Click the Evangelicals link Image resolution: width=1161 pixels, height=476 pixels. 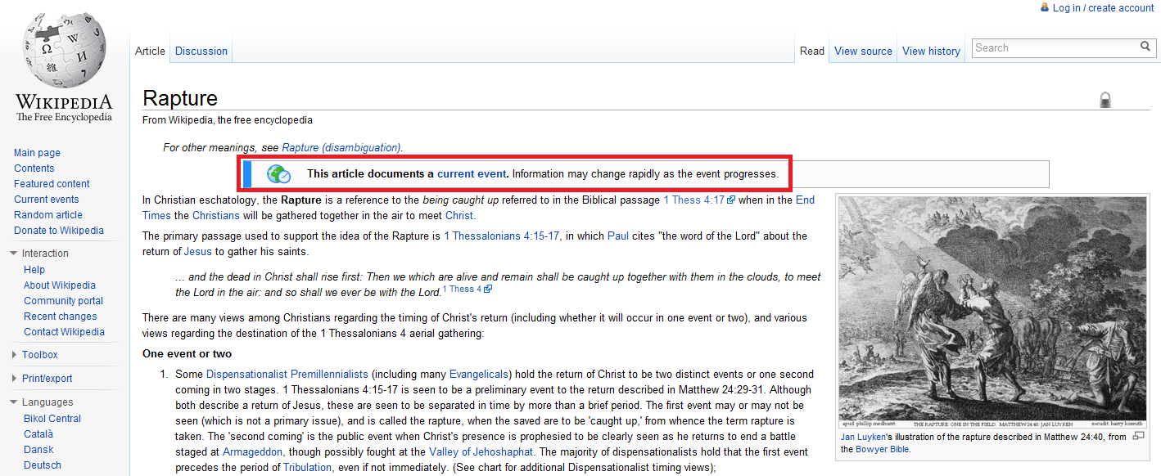pyautogui.click(x=479, y=374)
